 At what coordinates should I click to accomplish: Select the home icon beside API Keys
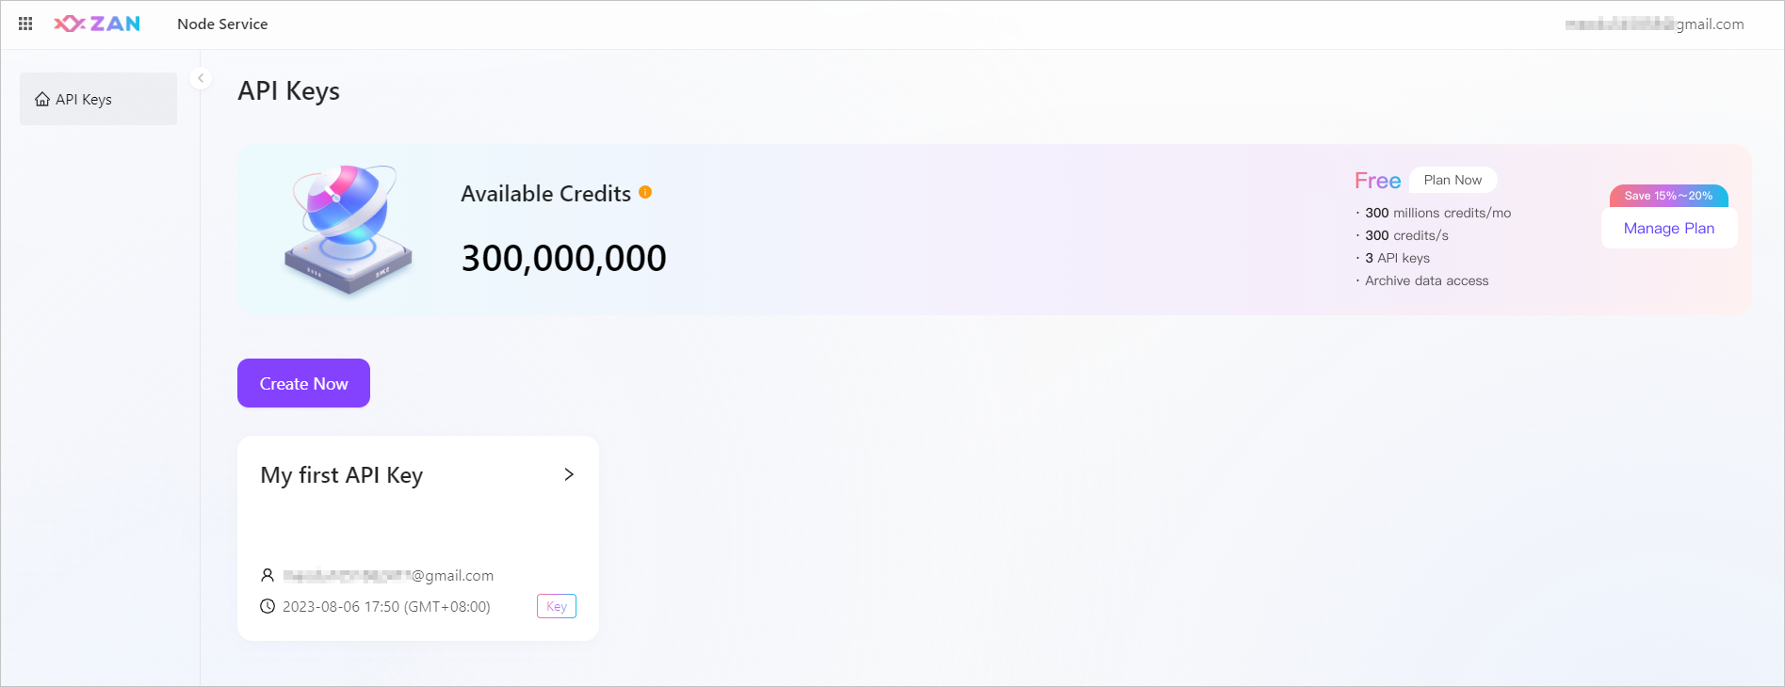(x=41, y=98)
